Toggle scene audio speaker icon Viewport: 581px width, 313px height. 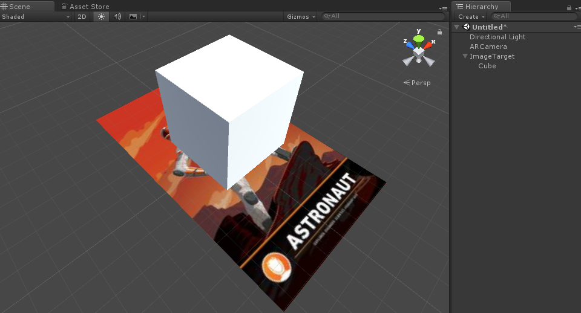(117, 16)
